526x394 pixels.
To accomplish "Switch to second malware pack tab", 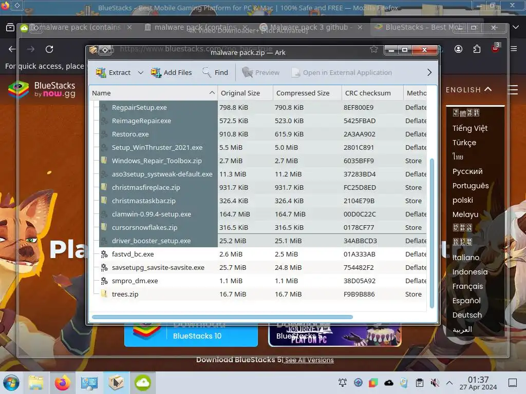I will [x=196, y=27].
